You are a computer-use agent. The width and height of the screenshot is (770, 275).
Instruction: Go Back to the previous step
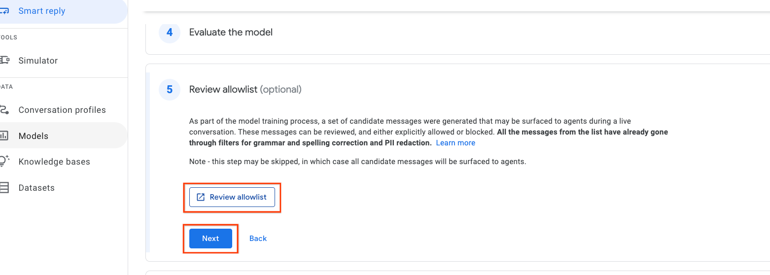point(258,239)
